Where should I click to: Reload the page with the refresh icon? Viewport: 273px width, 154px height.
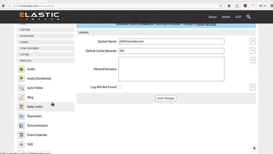(x=221, y=6)
